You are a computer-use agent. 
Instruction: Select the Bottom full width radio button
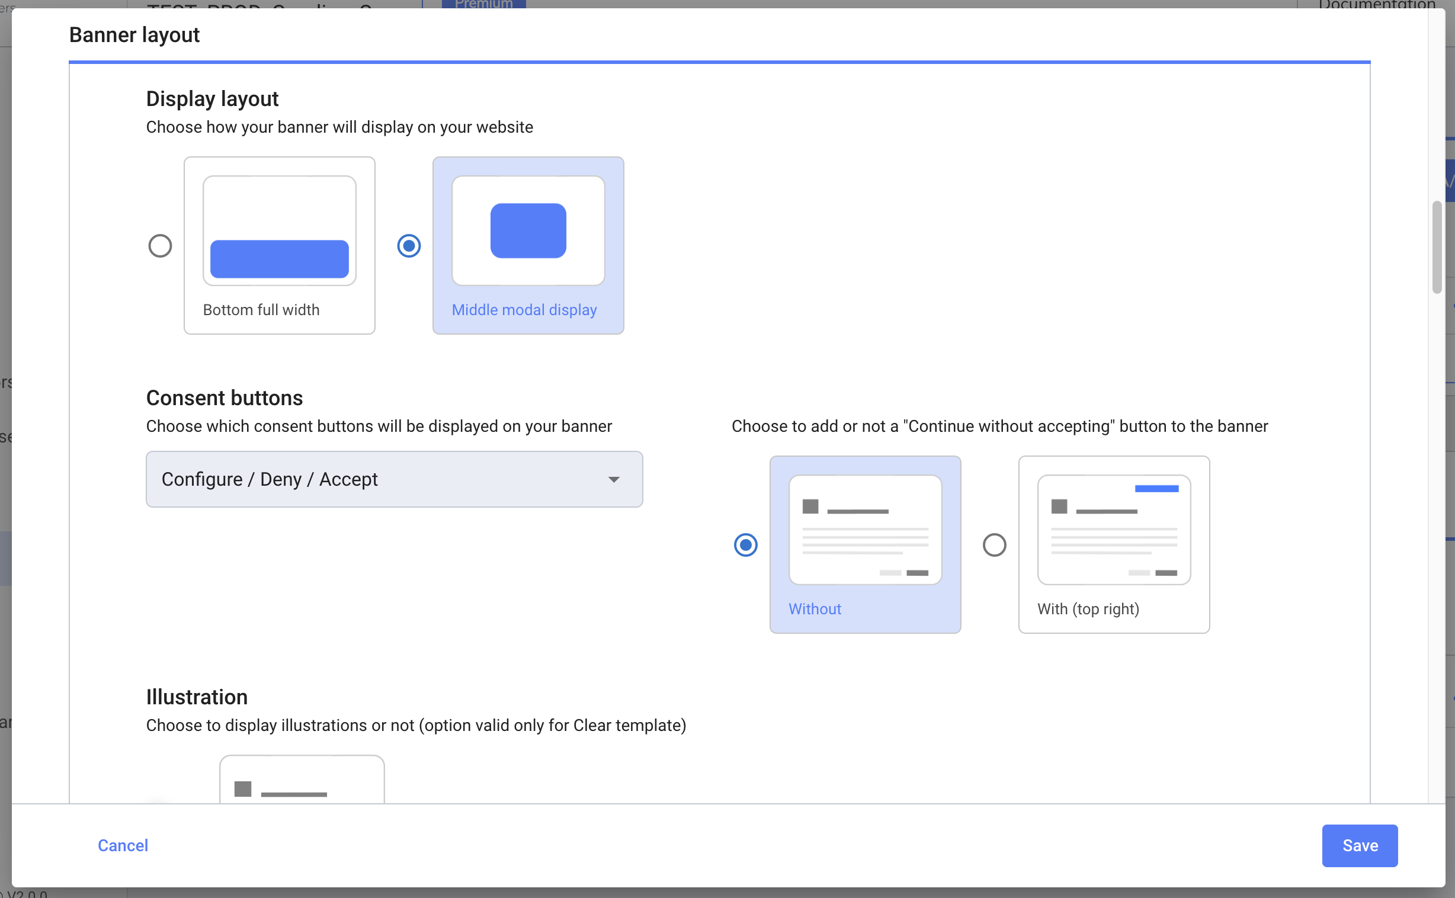[x=160, y=246]
